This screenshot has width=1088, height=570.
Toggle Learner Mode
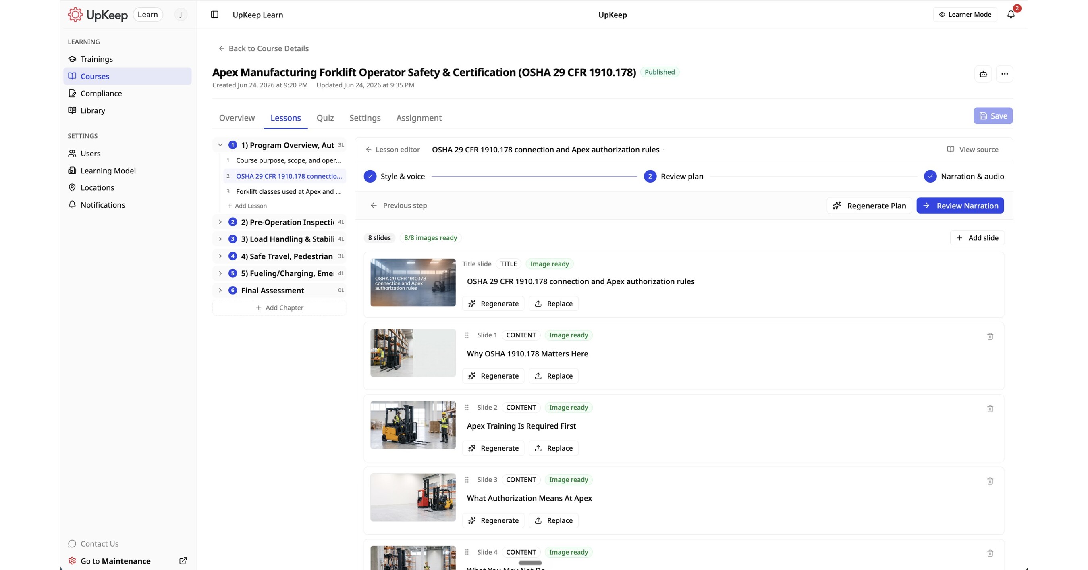[965, 15]
